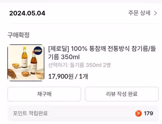Click the 재구매 repurchase button
The image size is (162, 124).
tap(44, 94)
